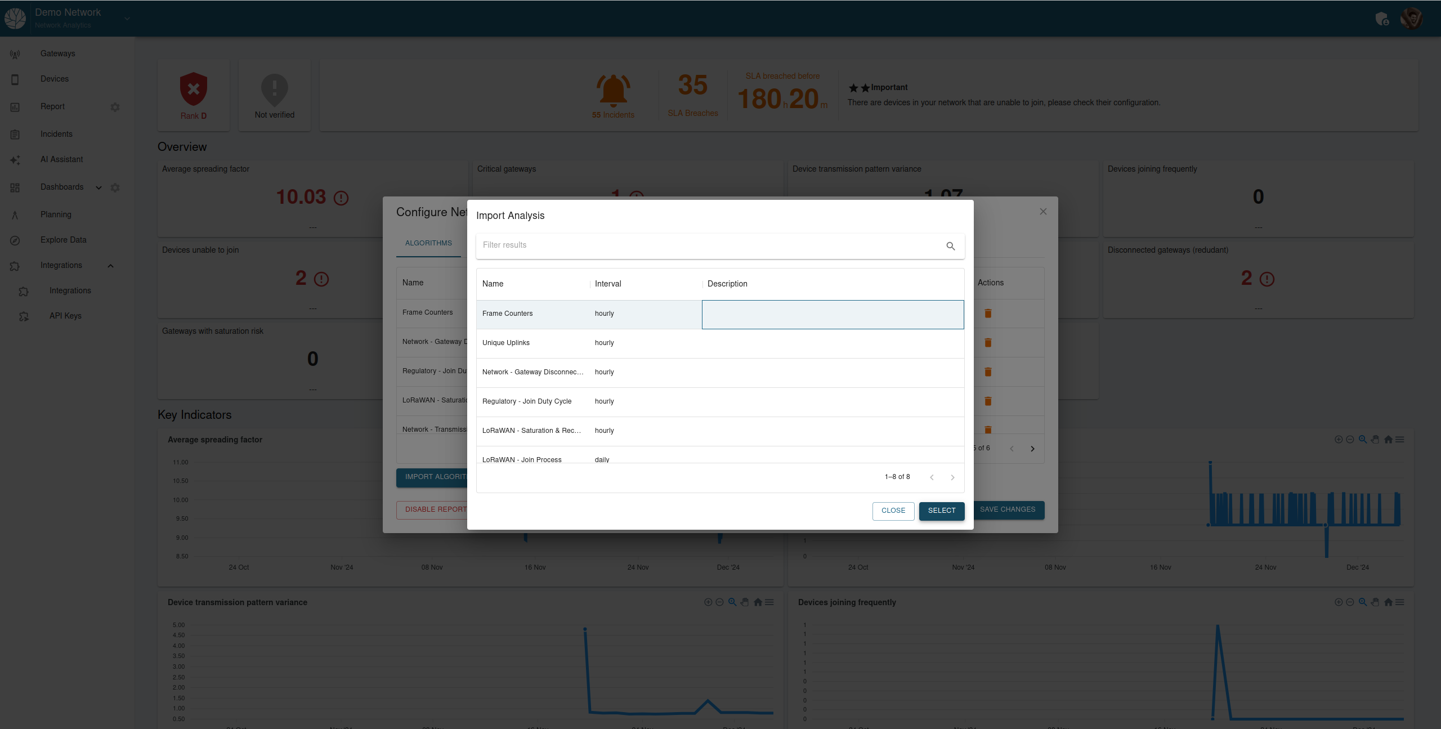Open the Report settings gear icon
The image size is (1441, 729).
115,107
